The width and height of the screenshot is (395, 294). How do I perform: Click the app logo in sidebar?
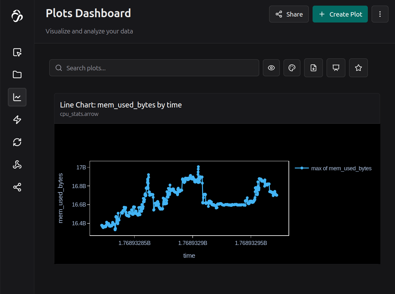click(x=17, y=16)
